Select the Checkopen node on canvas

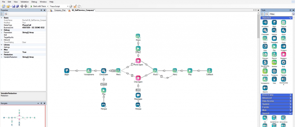[x=104, y=71]
